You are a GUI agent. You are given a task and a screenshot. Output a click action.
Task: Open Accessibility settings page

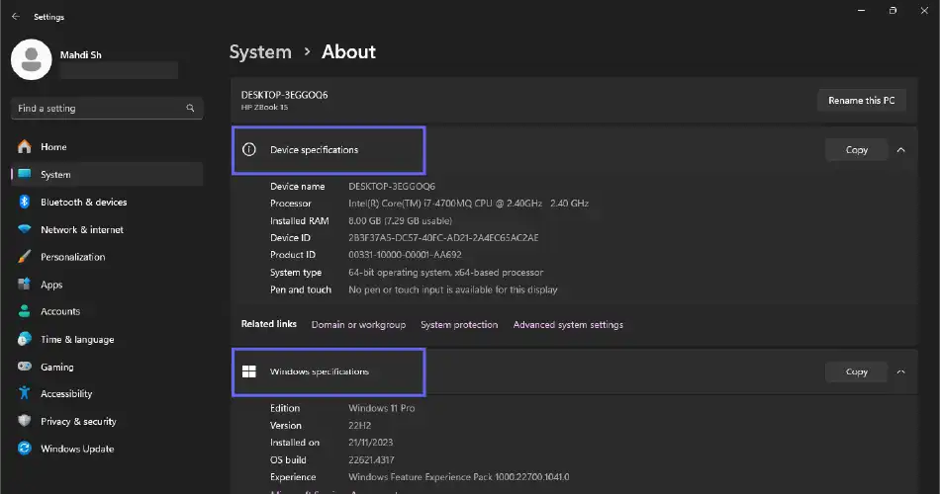(x=66, y=394)
